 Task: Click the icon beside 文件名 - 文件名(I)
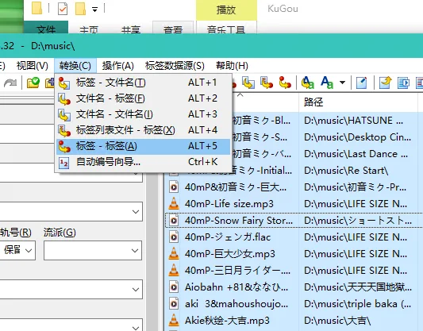64,114
